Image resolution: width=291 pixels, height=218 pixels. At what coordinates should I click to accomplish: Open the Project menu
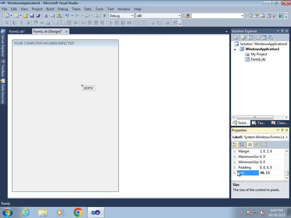pos(37,9)
